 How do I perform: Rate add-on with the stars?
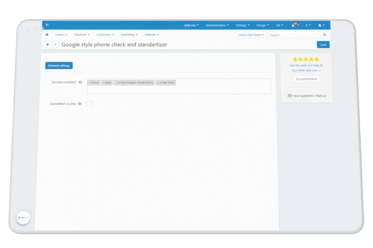[306, 60]
